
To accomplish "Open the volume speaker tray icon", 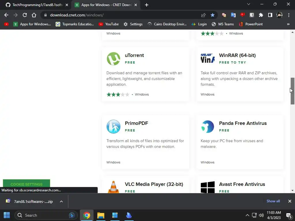I will pyautogui.click(x=261, y=215).
